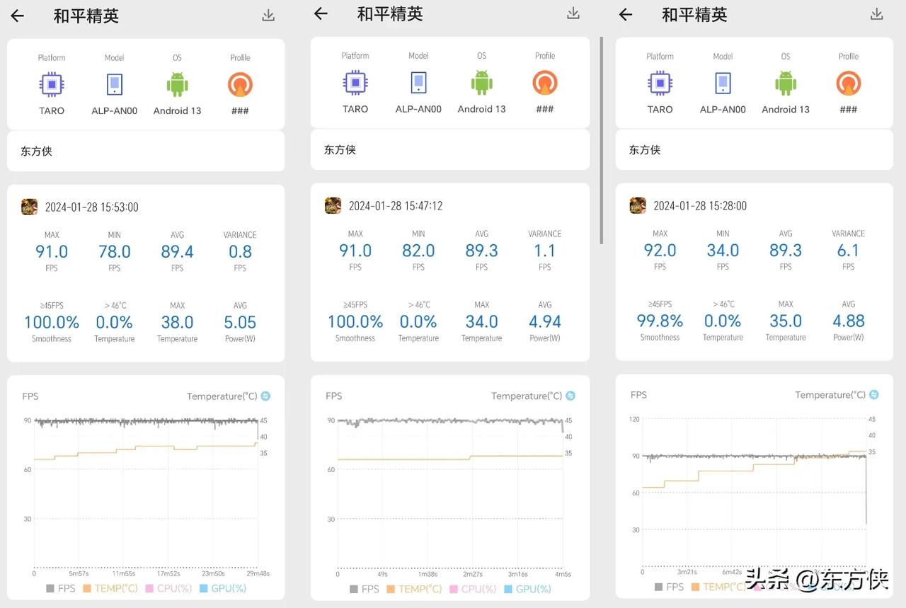This screenshot has width=906, height=608.
Task: Toggle FPS legend in 4m5s chart
Action: 365,589
